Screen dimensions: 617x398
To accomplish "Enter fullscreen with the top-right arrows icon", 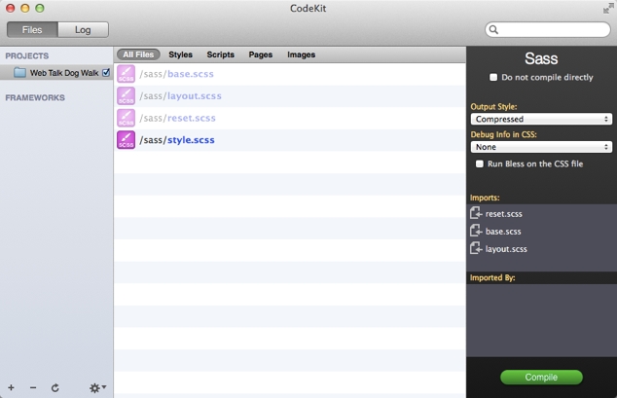I will (x=608, y=8).
